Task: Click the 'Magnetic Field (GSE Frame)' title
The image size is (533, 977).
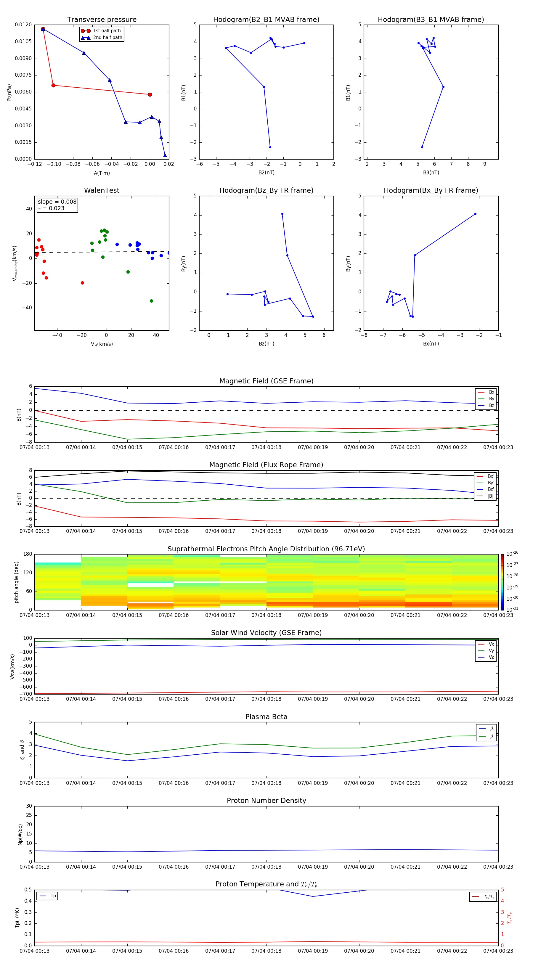Action: pos(266,381)
